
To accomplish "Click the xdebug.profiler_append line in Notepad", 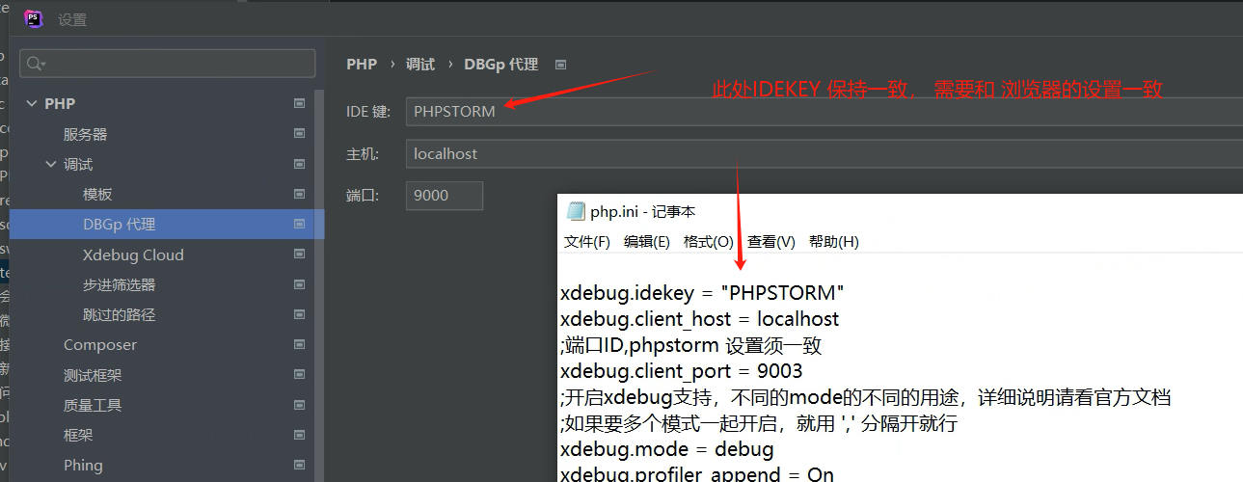I will coord(697,473).
